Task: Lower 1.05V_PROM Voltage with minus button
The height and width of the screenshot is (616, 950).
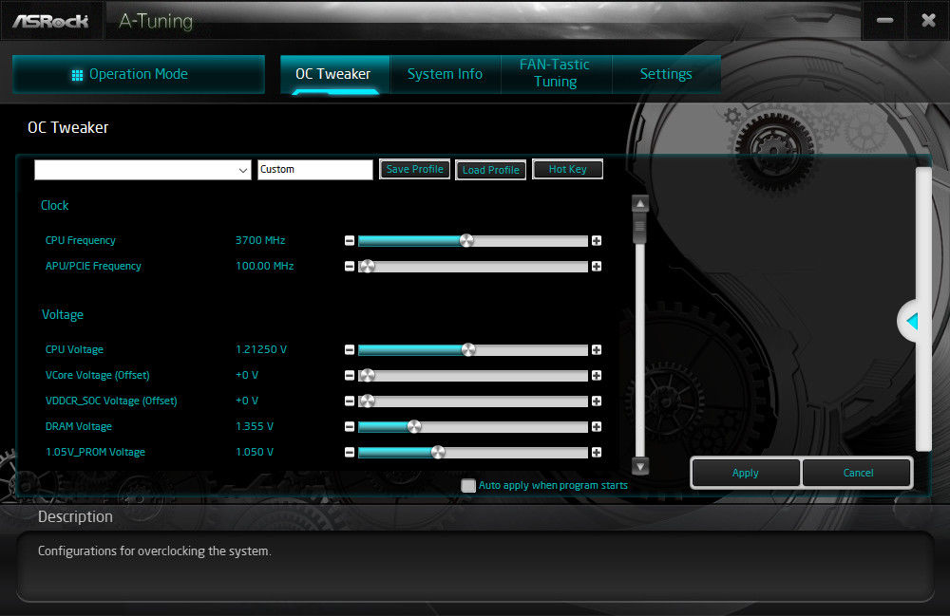Action: tap(350, 452)
